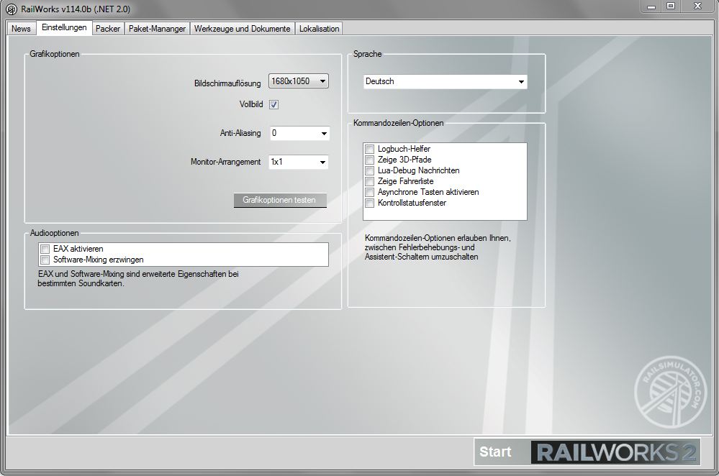Viewport: 719px width, 476px height.
Task: Open the Sprache dropdown showing Deutsch
Action: (x=446, y=81)
